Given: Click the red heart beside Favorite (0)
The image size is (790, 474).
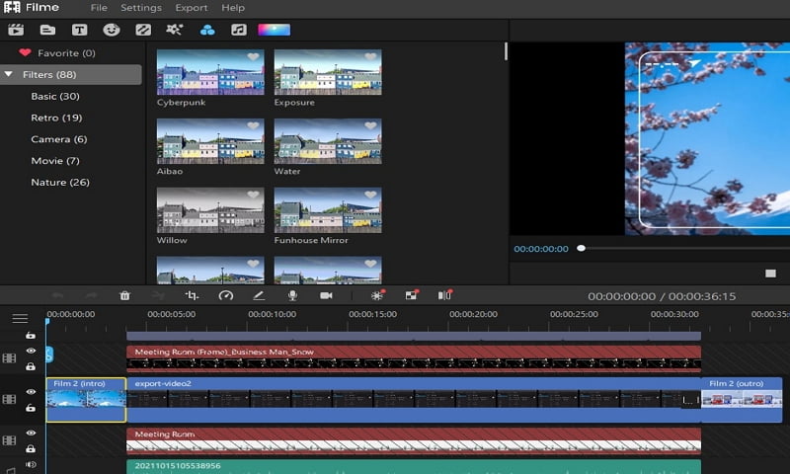Looking at the screenshot, I should tap(25, 52).
